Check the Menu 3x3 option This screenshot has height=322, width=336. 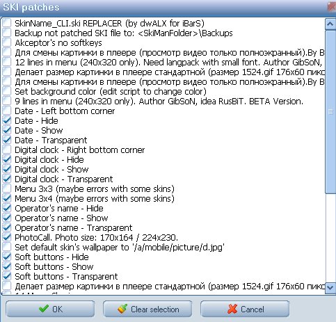click(7, 188)
